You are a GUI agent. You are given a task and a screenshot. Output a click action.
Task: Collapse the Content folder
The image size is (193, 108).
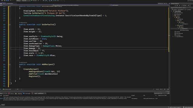pos(173,16)
